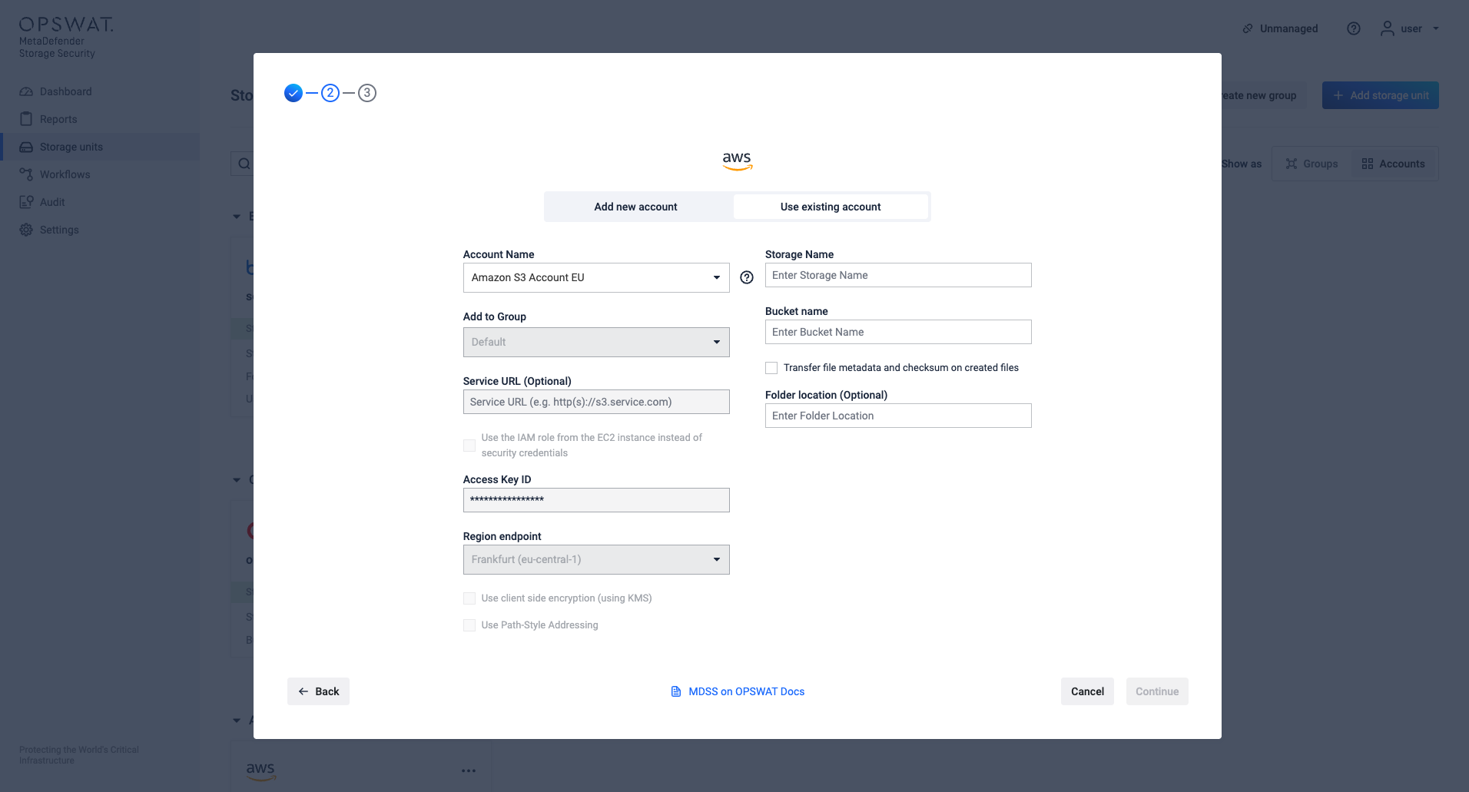Image resolution: width=1469 pixels, height=792 pixels.
Task: Toggle Use client side encryption checkbox
Action: coord(469,598)
